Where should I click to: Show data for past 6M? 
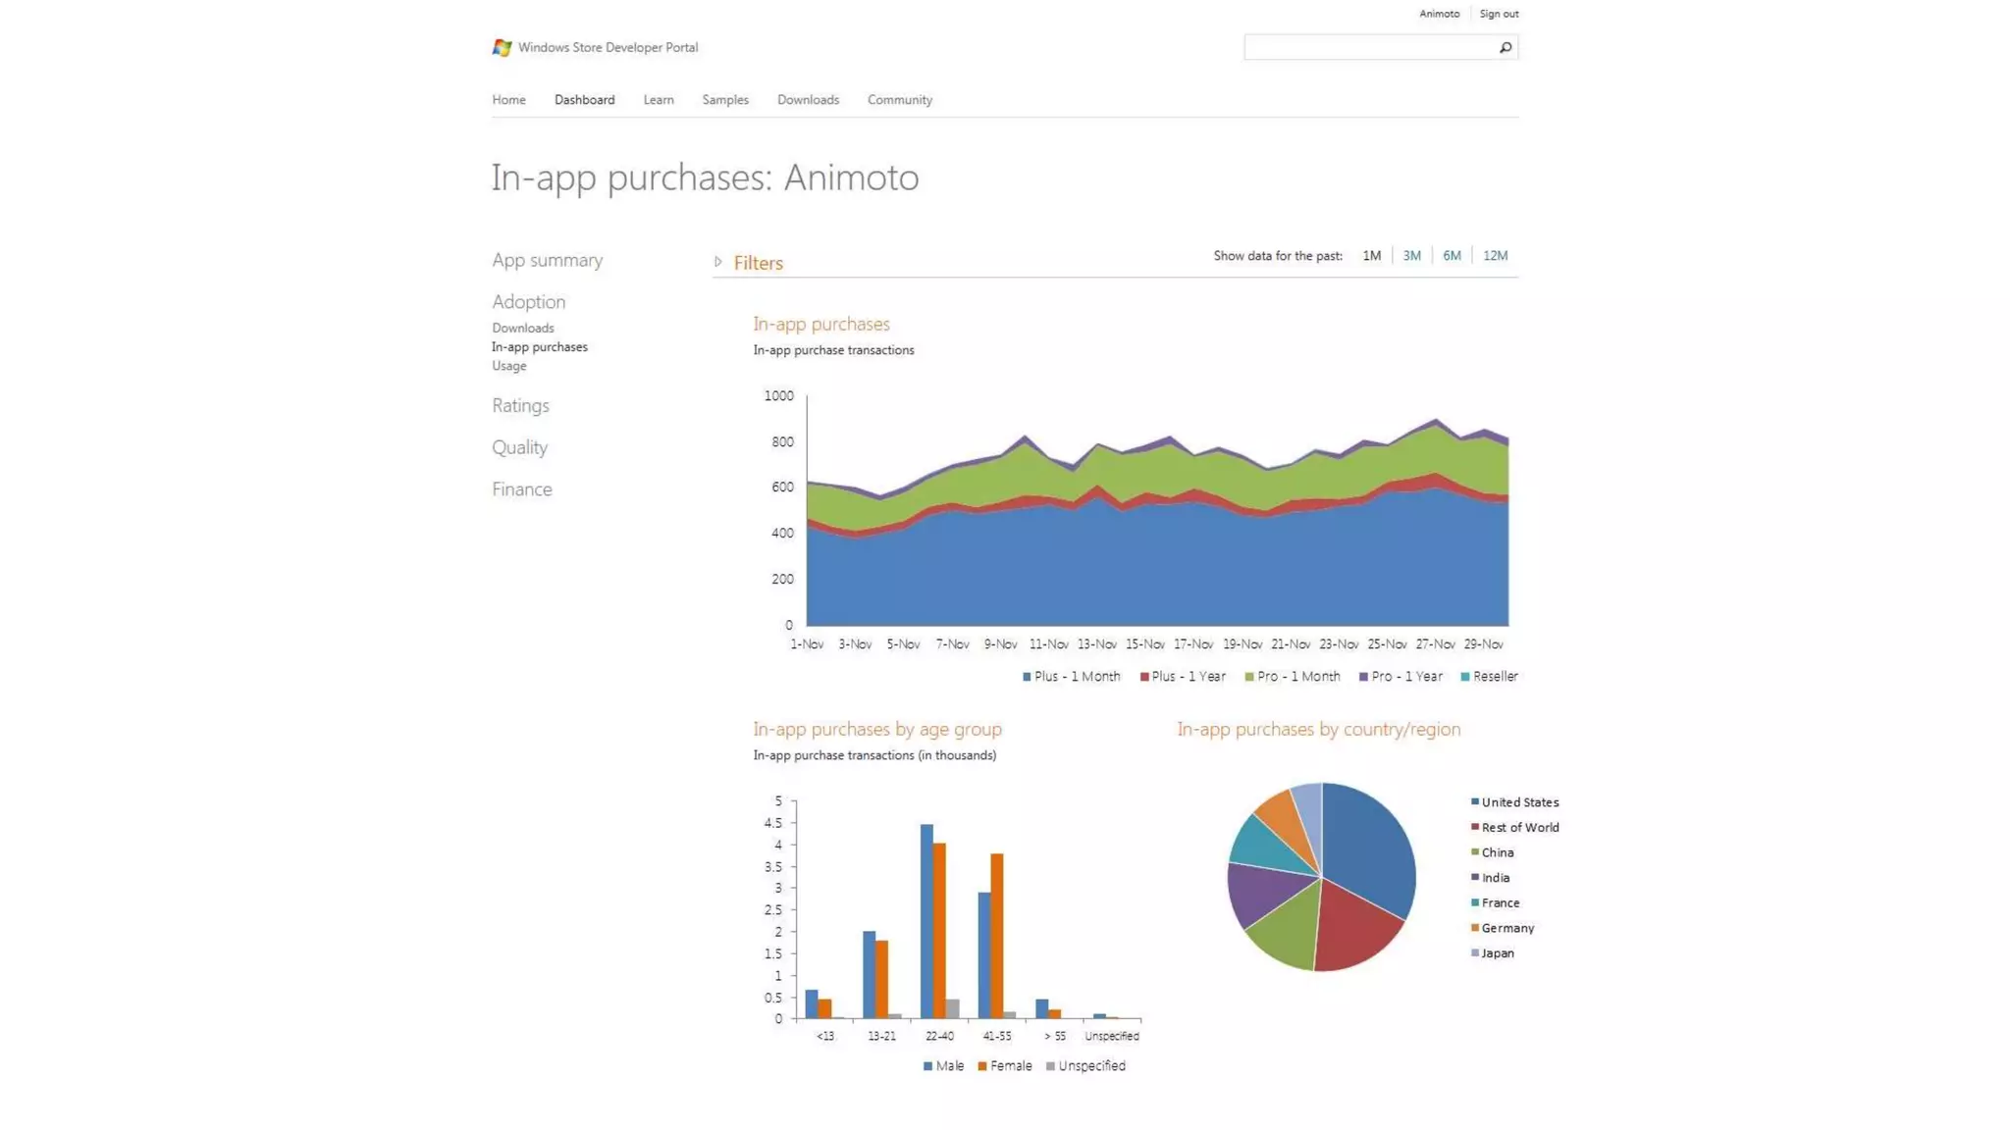pyautogui.click(x=1452, y=256)
